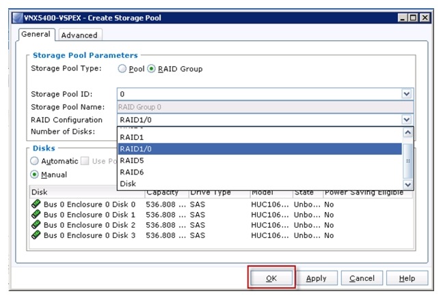Click the disk icon for Bus 0 Enclosure 0 Disk 2

[36, 225]
